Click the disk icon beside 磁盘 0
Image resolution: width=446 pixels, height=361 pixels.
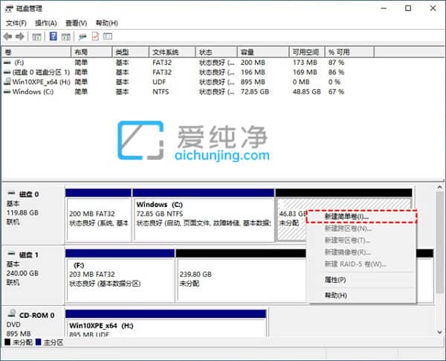(x=11, y=194)
